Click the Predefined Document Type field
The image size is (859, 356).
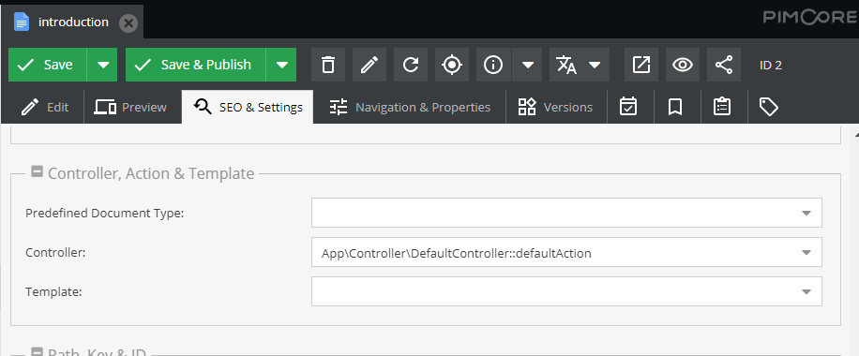[x=566, y=213]
